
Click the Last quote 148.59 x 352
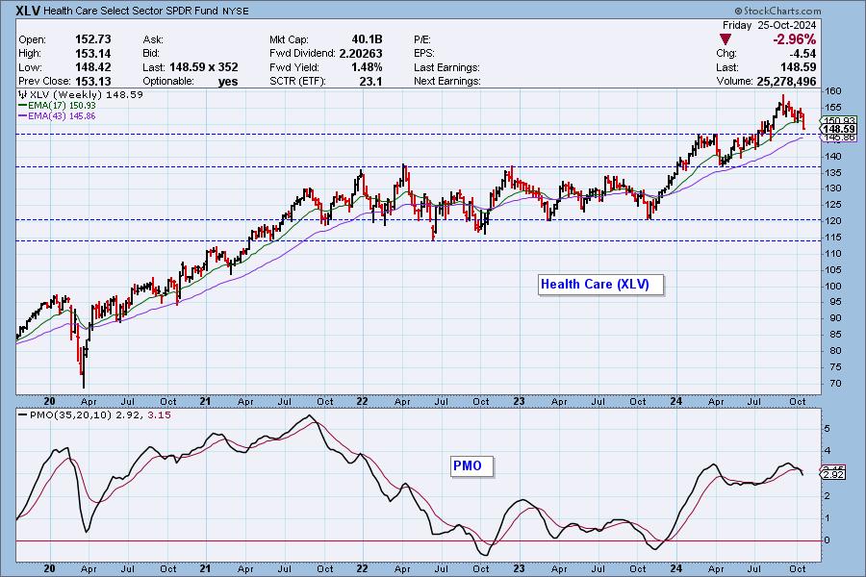[x=204, y=67]
